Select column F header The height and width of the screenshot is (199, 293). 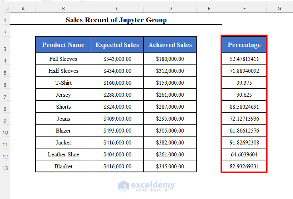[244, 9]
